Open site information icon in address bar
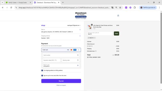The image size is (162, 91). (x=16, y=8)
